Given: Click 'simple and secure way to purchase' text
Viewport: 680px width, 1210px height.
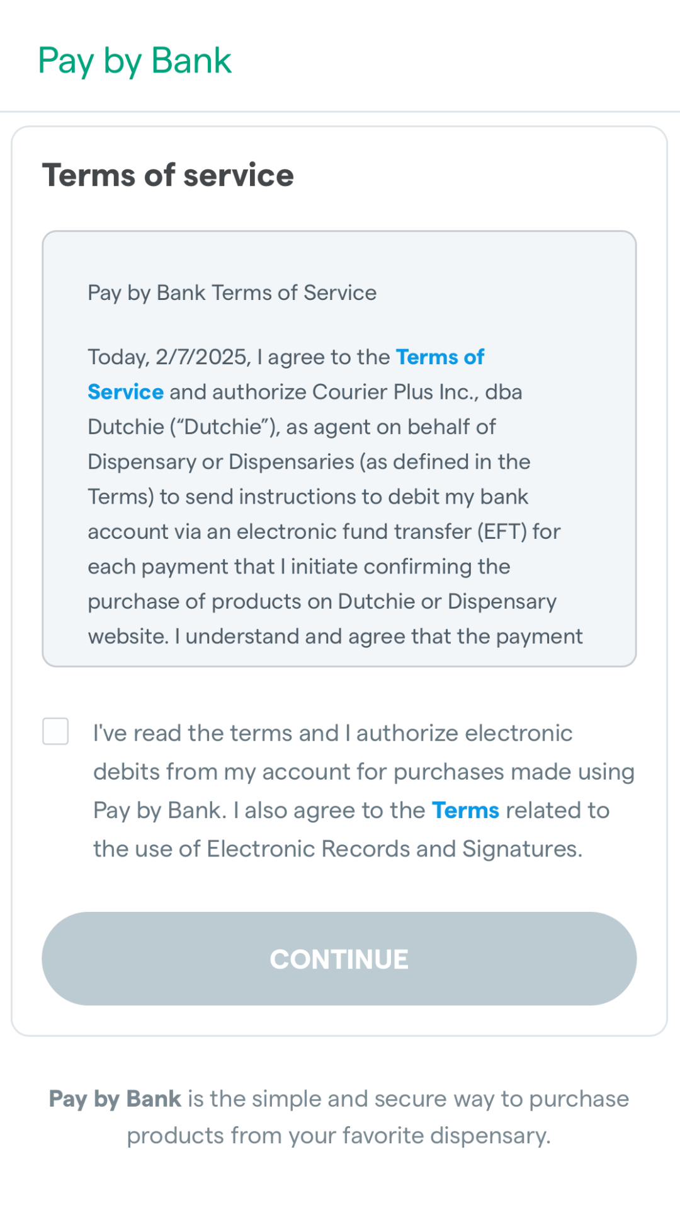Looking at the screenshot, I should tap(440, 1099).
